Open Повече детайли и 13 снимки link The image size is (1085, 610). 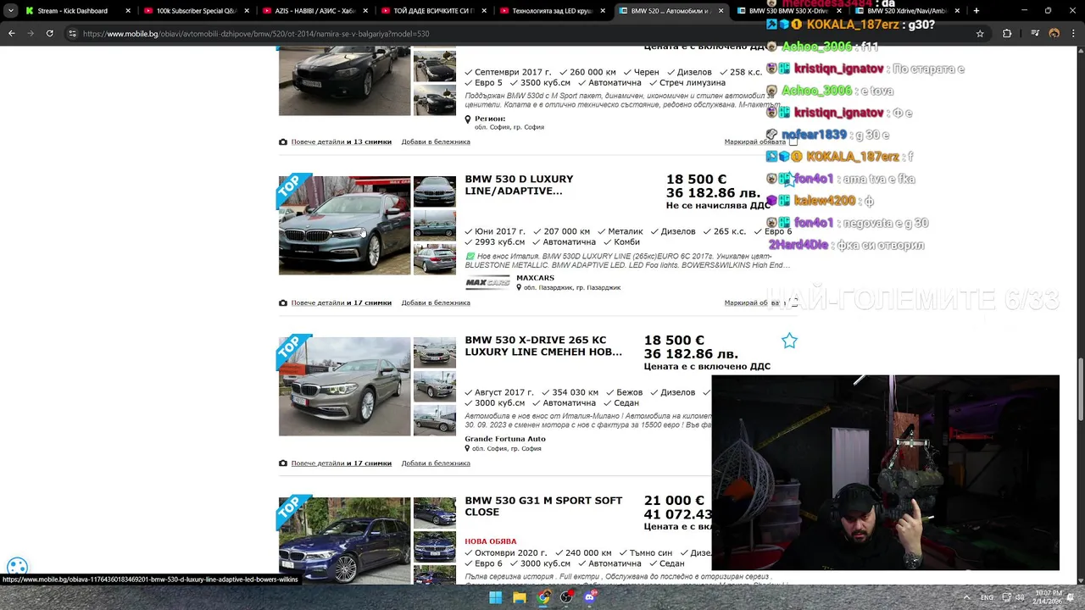click(x=342, y=141)
